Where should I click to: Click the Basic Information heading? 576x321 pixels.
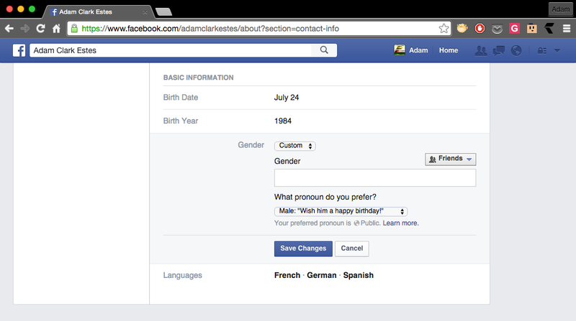199,78
